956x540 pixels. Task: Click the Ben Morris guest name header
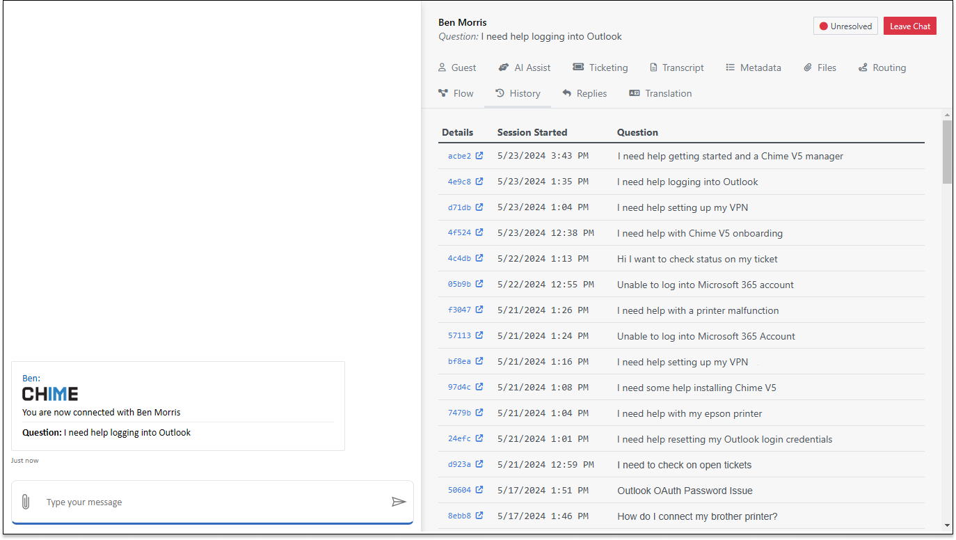[x=463, y=22]
